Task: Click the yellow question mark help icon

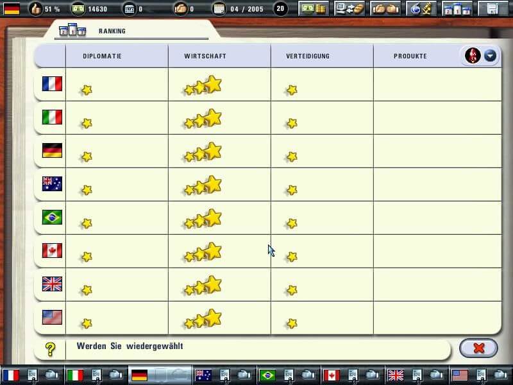Action: tap(50, 349)
